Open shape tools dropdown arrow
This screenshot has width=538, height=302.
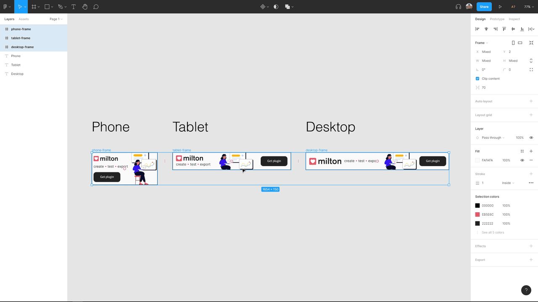(x=52, y=7)
